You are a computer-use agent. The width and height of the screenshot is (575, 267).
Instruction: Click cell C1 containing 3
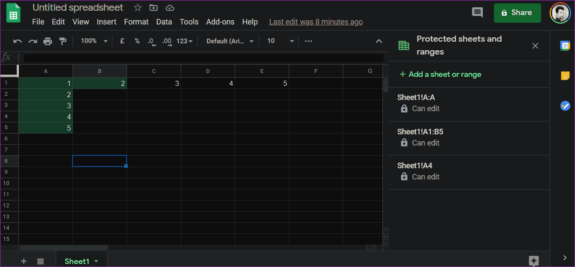(x=154, y=83)
